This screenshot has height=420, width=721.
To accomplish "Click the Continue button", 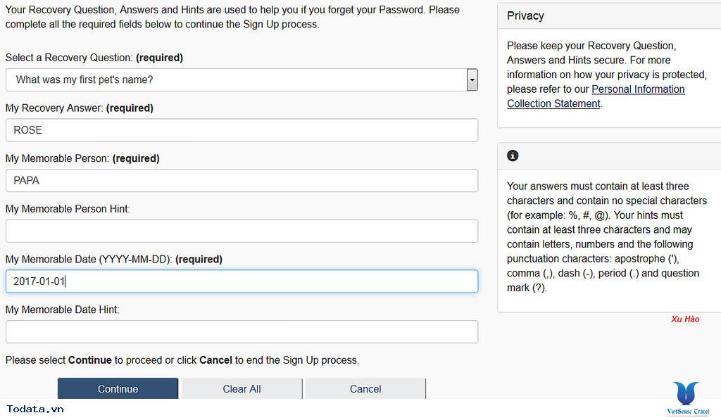I will click(x=118, y=389).
